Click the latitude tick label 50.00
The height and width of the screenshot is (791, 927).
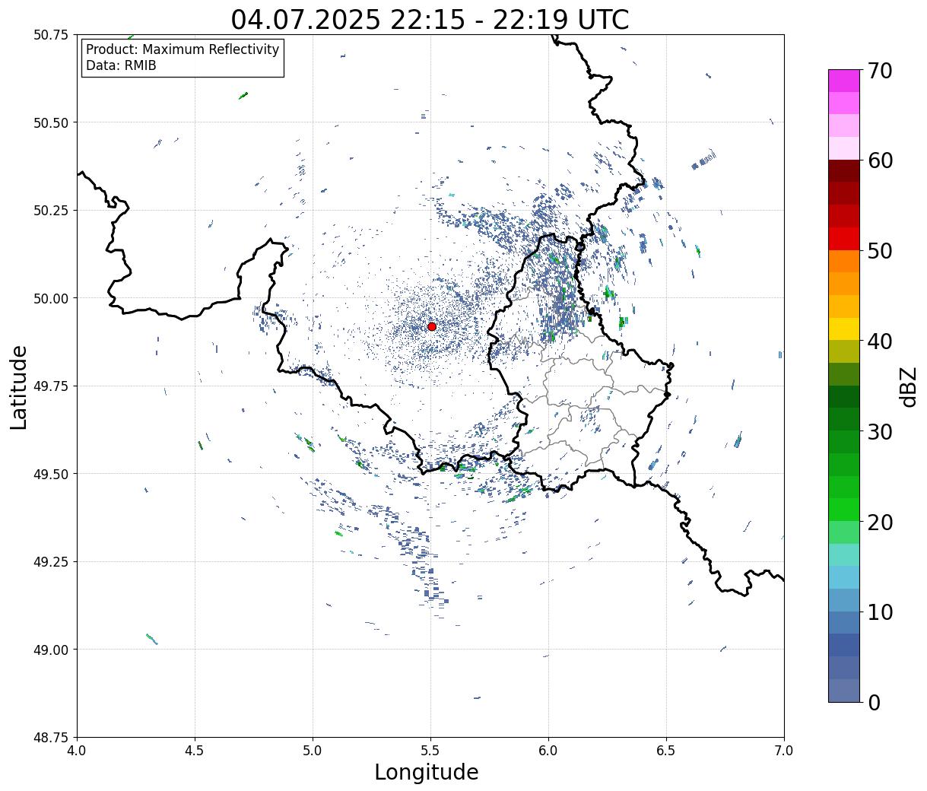click(51, 298)
